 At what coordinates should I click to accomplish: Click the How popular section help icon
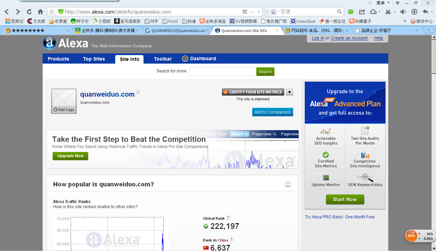pos(288,184)
